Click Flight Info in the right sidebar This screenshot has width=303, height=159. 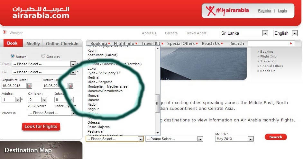pyautogui.click(x=268, y=56)
